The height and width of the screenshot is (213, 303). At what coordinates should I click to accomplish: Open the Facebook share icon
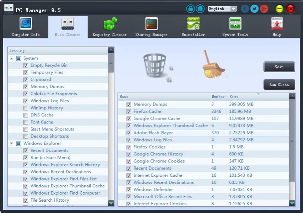click(245, 9)
